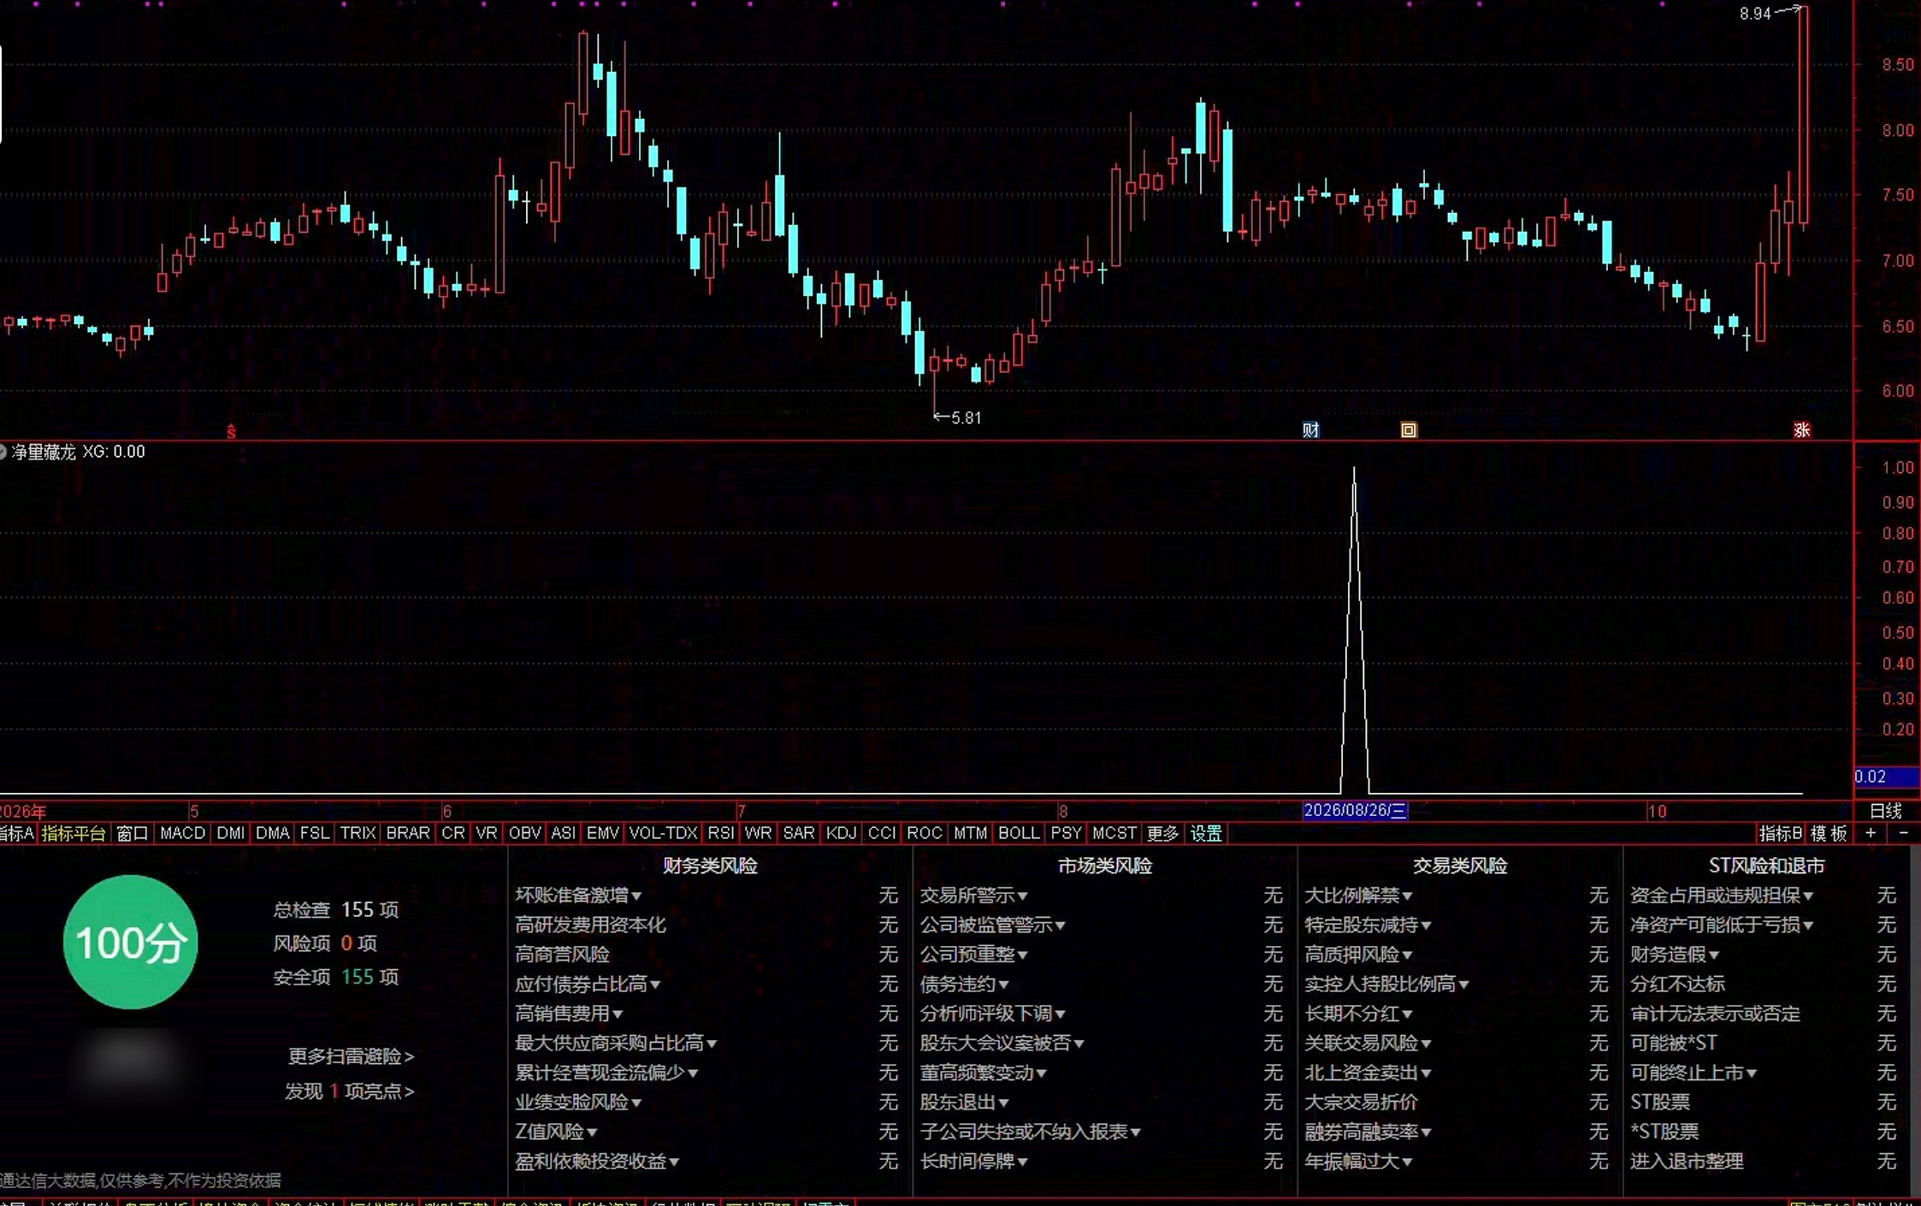
Task: Click the 市场类风险 column header
Action: 1105,866
